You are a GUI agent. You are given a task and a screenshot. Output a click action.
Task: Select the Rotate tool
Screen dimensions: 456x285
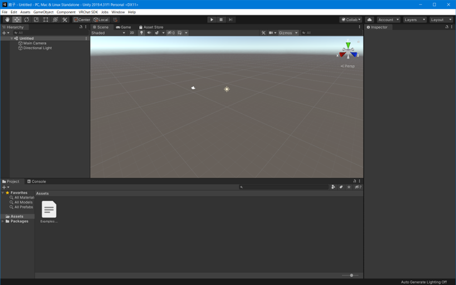click(x=26, y=19)
